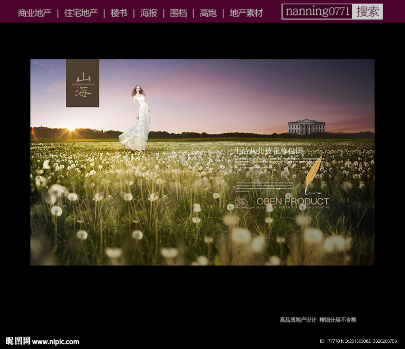This screenshot has height=349, width=405.
Task: Click the caption 高品质地产设计 精细分层不含糊
Action: point(318,320)
